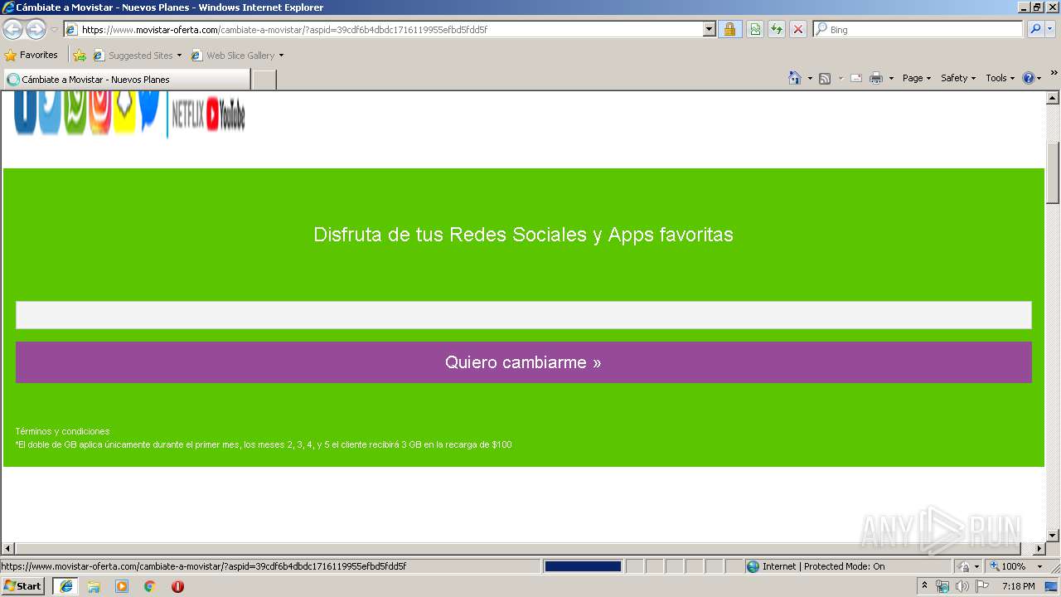This screenshot has width=1061, height=597.
Task: Click the address bar URL field
Action: pyautogui.click(x=383, y=30)
